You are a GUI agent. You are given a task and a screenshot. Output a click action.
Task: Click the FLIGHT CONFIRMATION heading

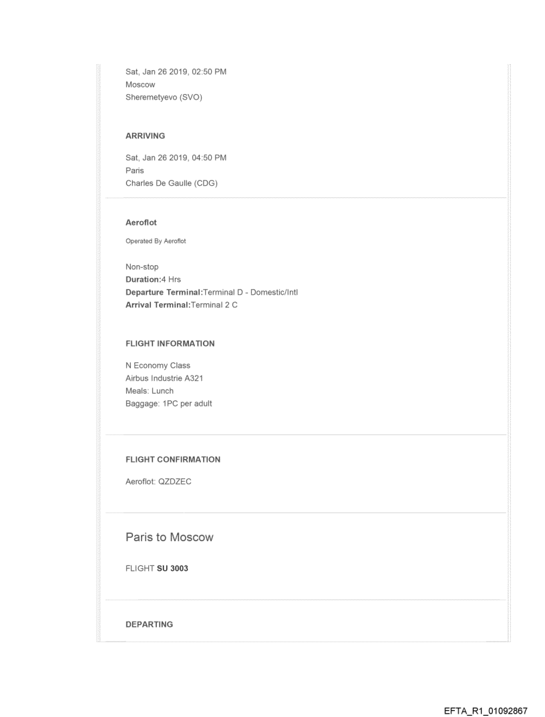[172, 460]
